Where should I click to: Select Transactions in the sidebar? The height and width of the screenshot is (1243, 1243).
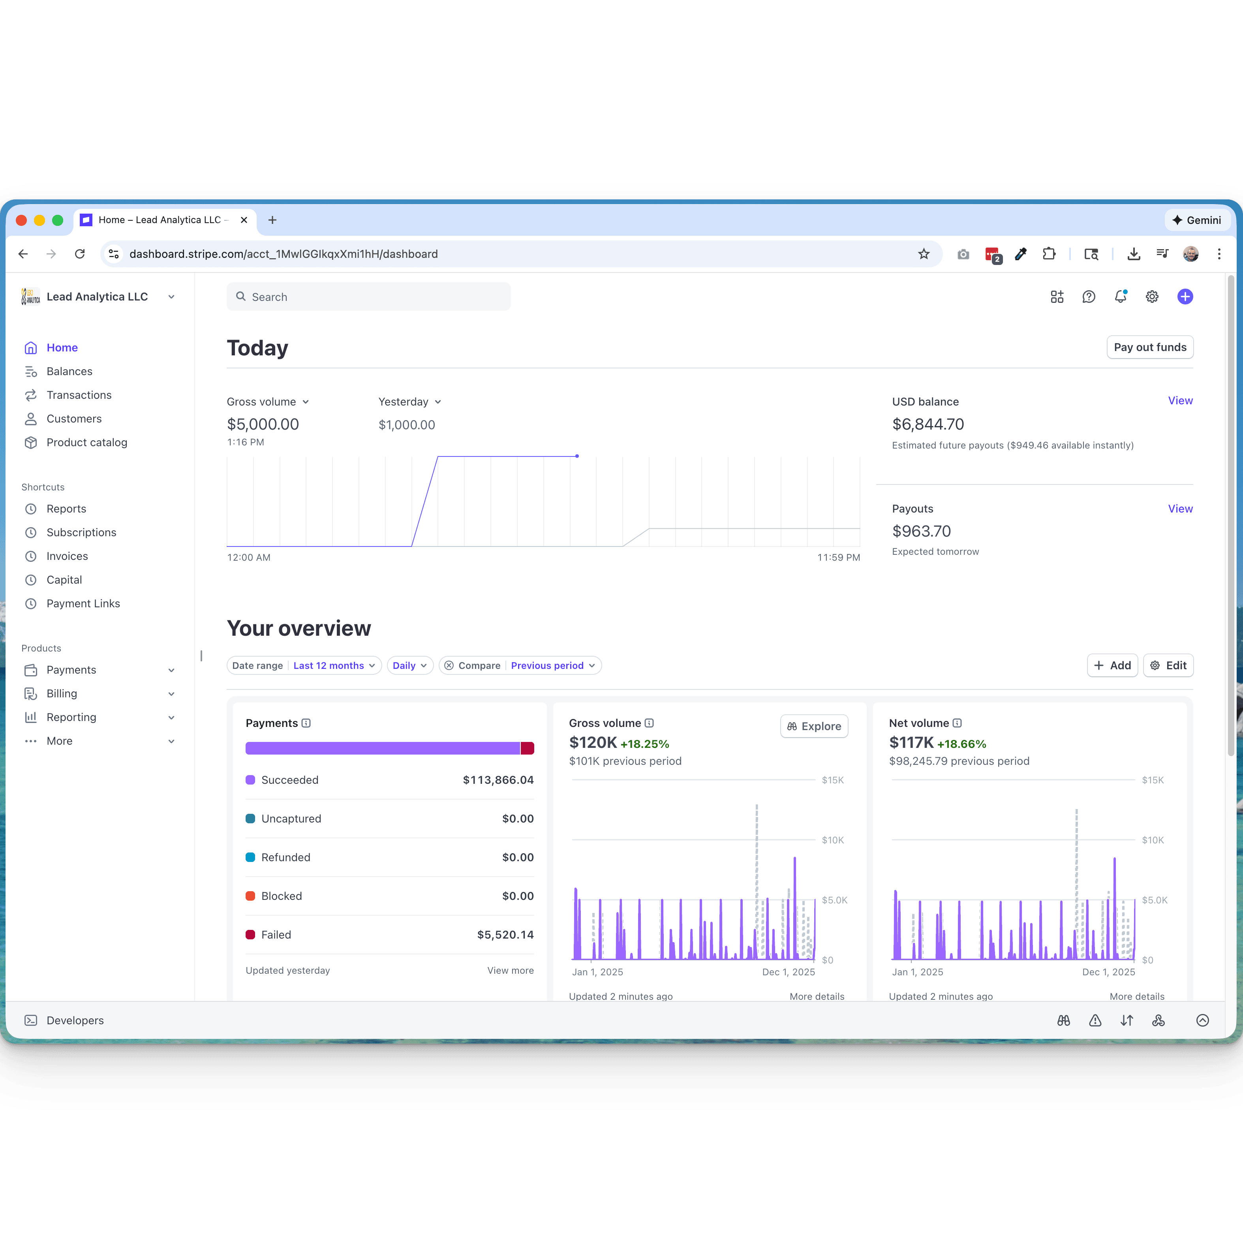click(x=79, y=395)
